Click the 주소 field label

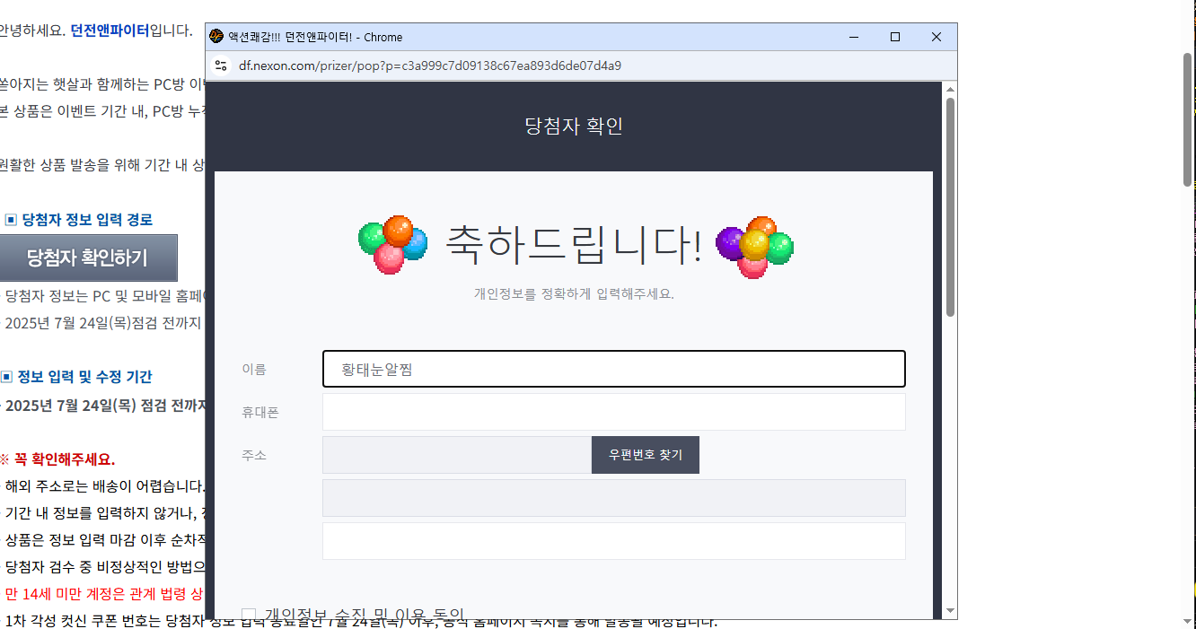pyautogui.click(x=254, y=455)
